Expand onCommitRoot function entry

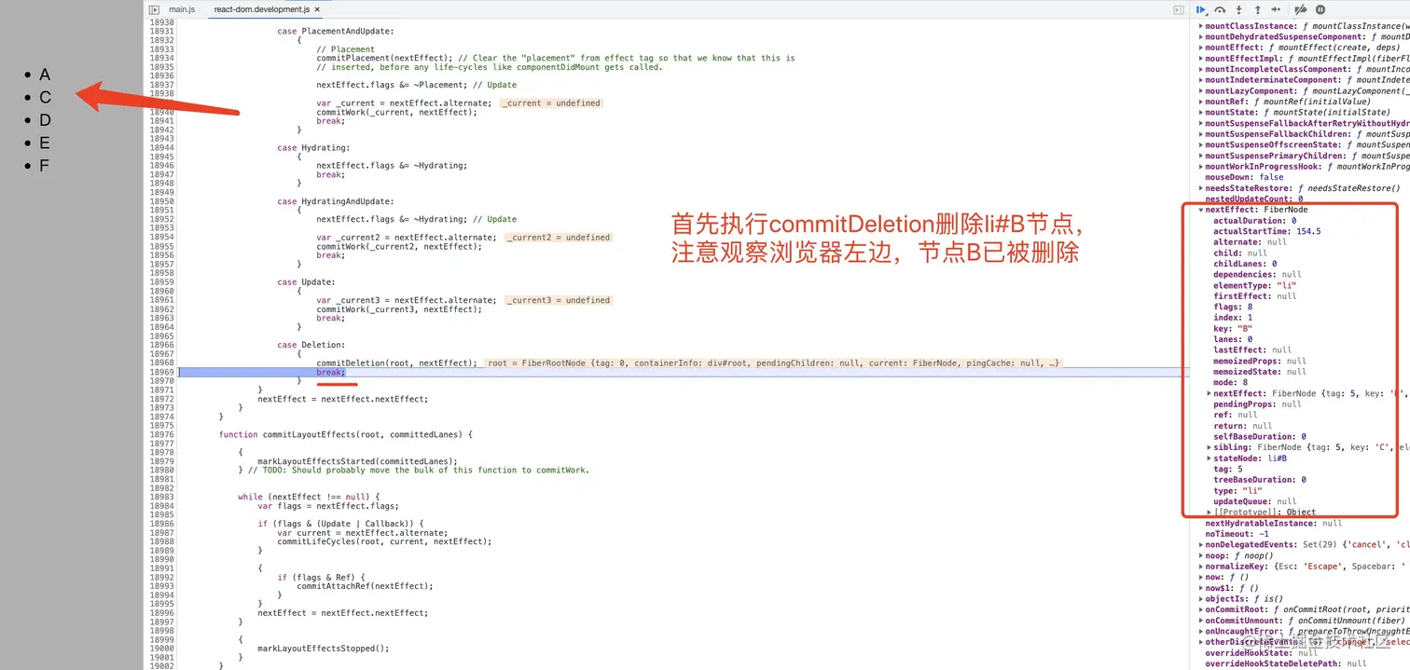pos(1201,609)
